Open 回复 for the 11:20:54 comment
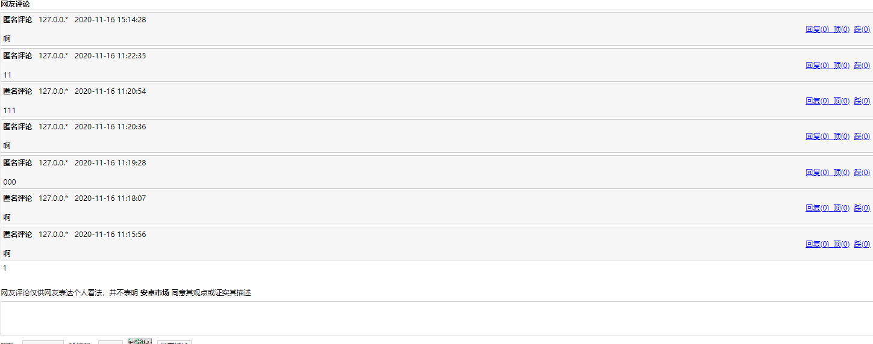Screen dimensions: 873x344 pyautogui.click(x=817, y=101)
